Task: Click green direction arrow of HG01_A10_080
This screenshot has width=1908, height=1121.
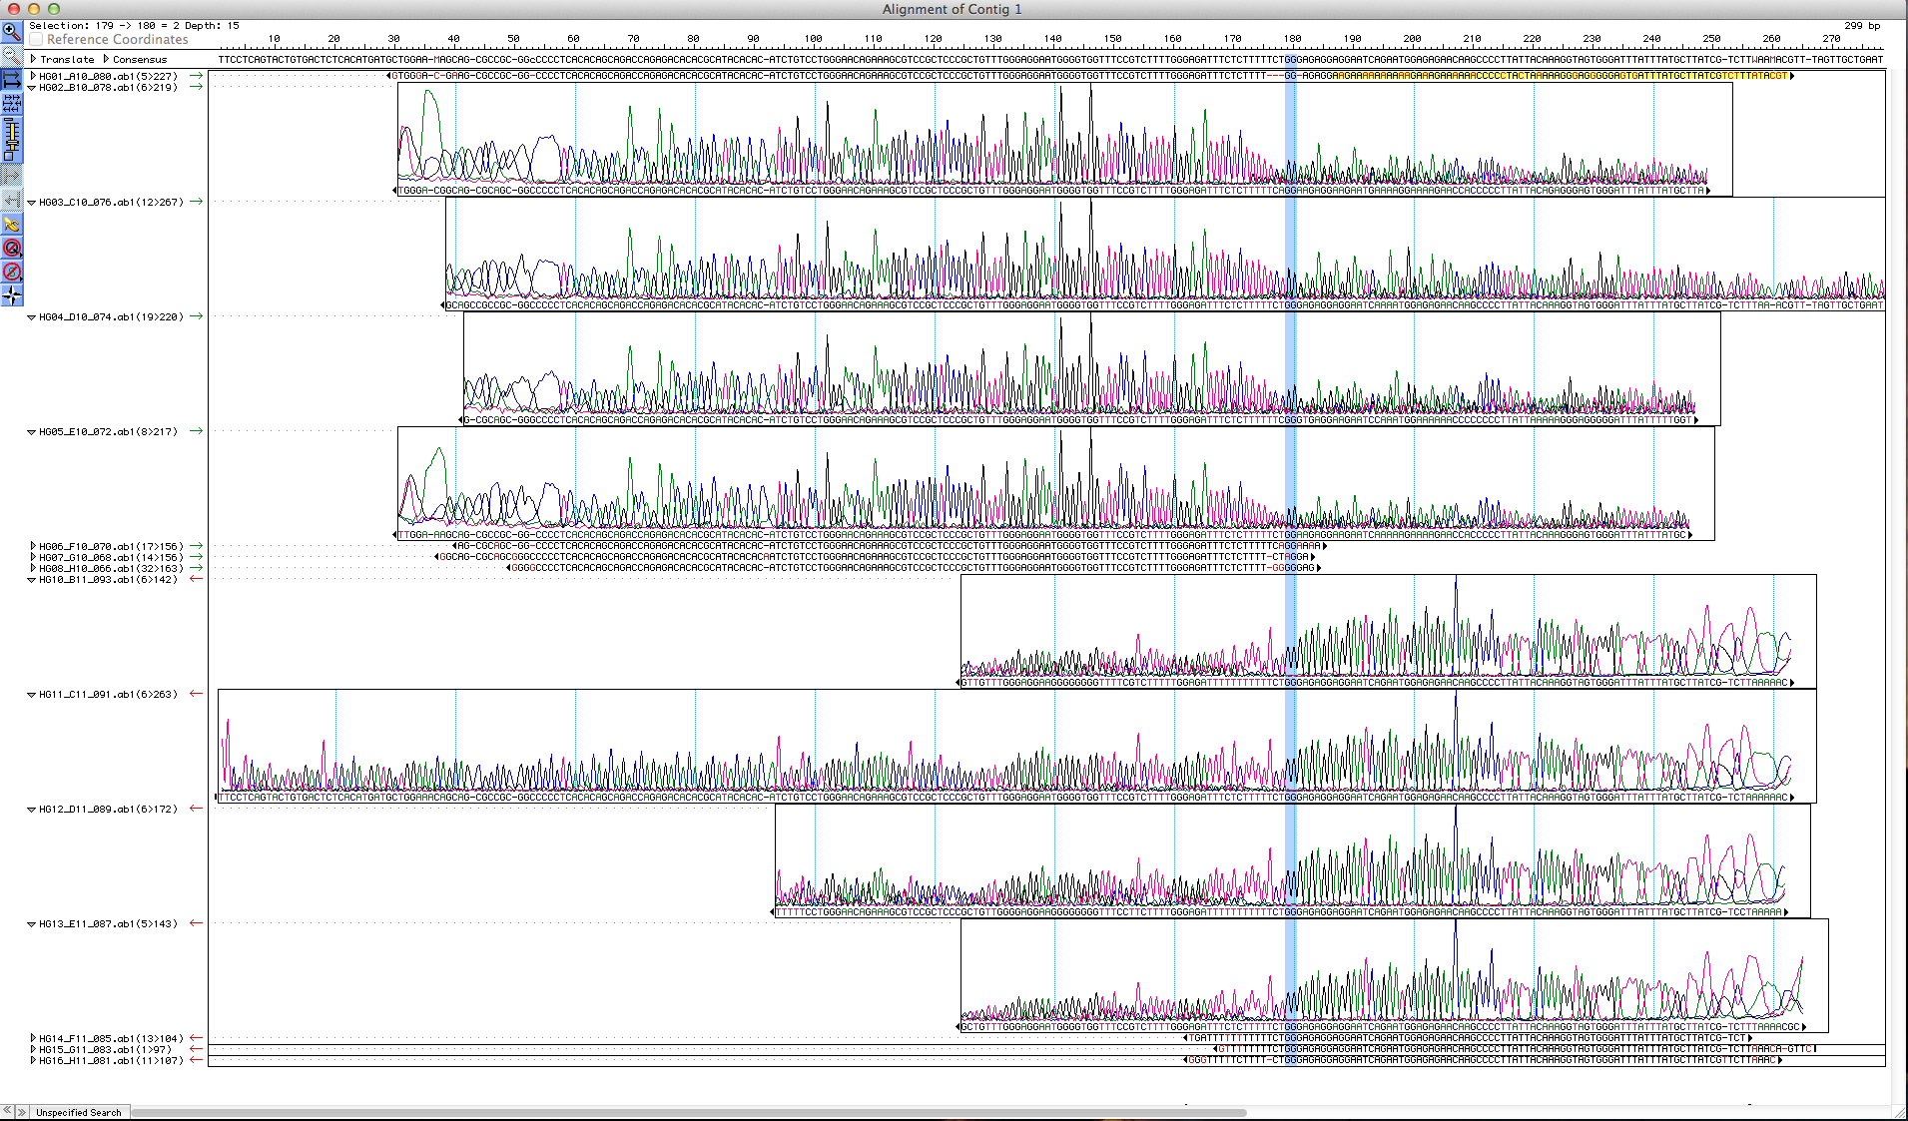Action: (x=196, y=76)
